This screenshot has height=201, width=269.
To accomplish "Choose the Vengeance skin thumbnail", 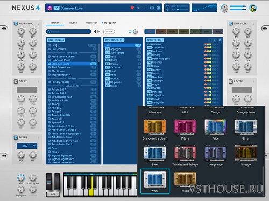I will (215, 153).
